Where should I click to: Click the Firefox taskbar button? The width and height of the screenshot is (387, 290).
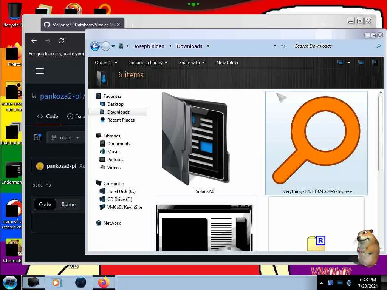pyautogui.click(x=104, y=282)
